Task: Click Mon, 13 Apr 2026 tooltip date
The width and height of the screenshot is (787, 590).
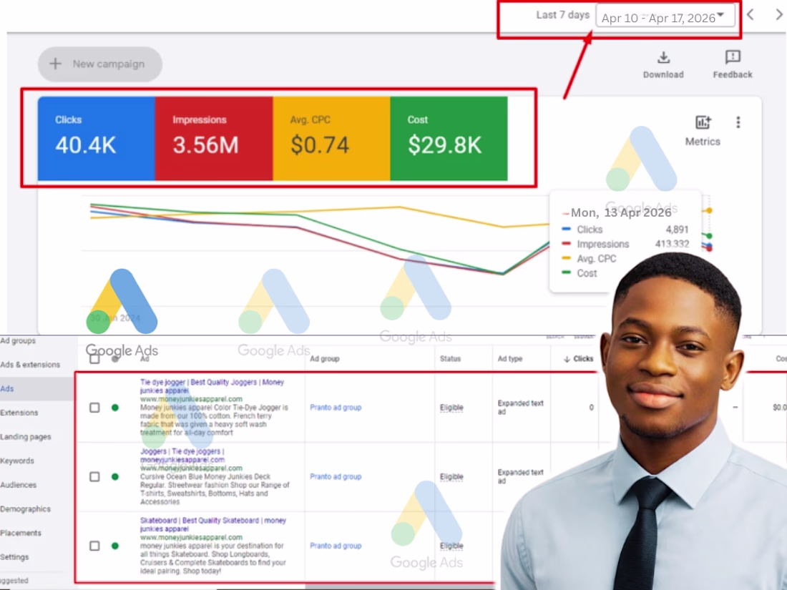Action: tap(621, 212)
